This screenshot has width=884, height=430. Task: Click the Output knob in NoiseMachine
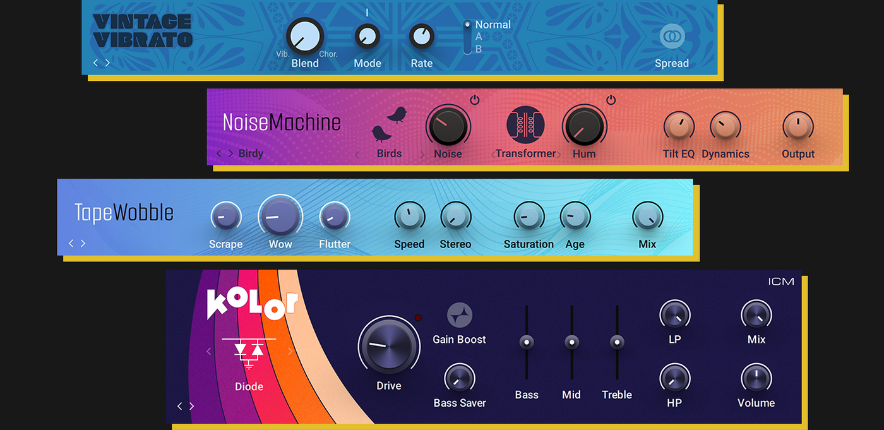tap(798, 127)
